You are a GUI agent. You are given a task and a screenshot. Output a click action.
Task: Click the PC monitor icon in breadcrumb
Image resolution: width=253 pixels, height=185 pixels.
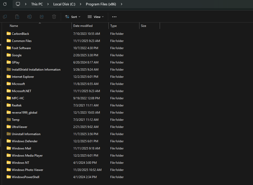(x=18, y=4)
